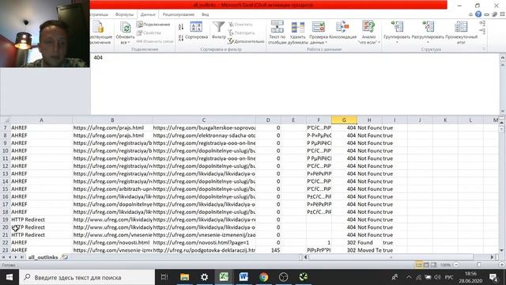Click the Group (Группировать) icon
This screenshot has height=285, width=506.
point(397,27)
